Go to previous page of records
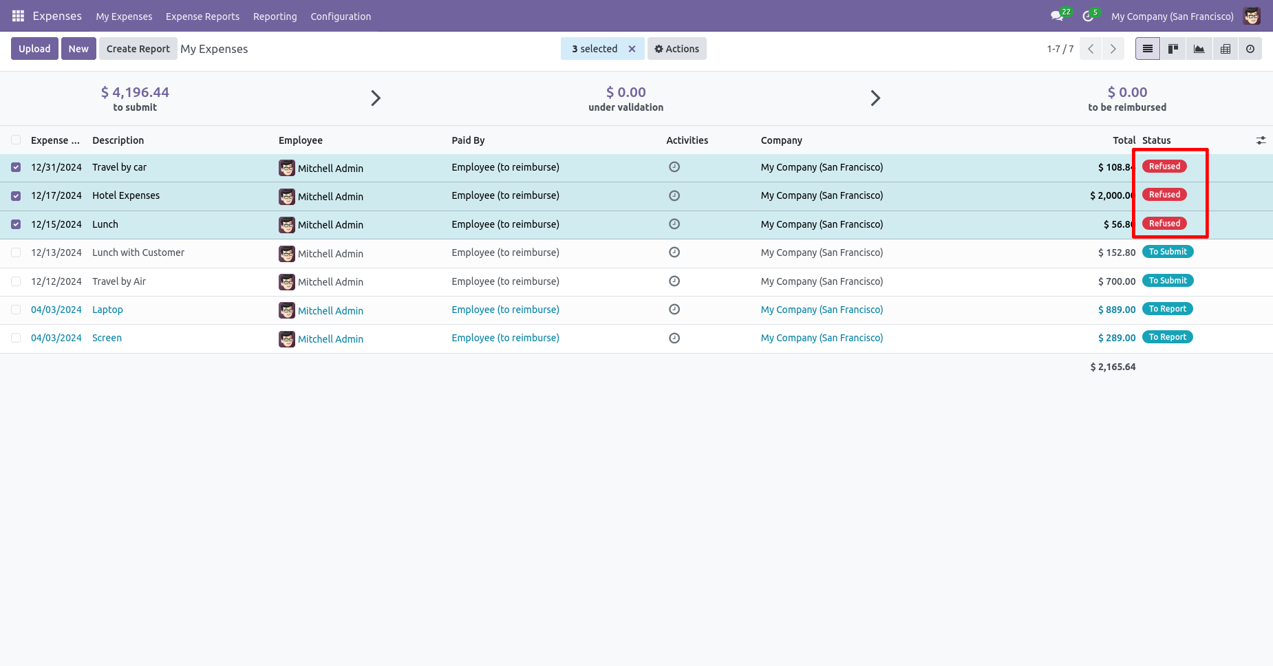The image size is (1273, 666). (x=1091, y=49)
